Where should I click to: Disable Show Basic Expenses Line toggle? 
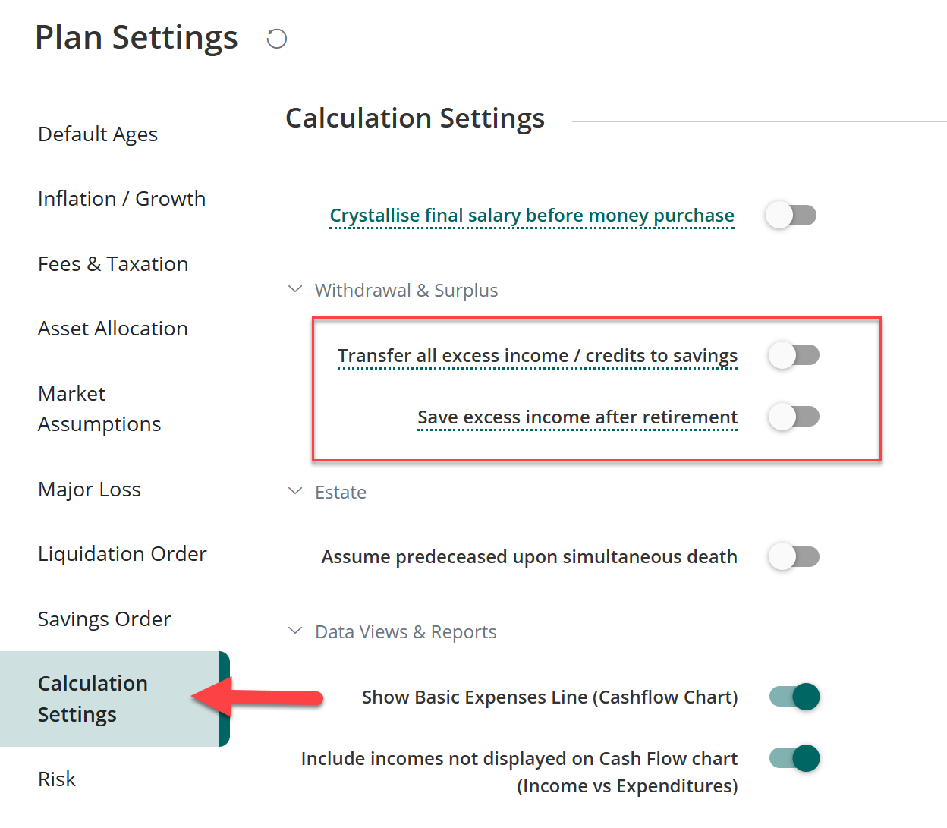(794, 696)
